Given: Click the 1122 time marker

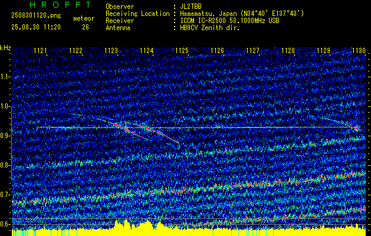Looking at the screenshot, I should click(75, 51).
